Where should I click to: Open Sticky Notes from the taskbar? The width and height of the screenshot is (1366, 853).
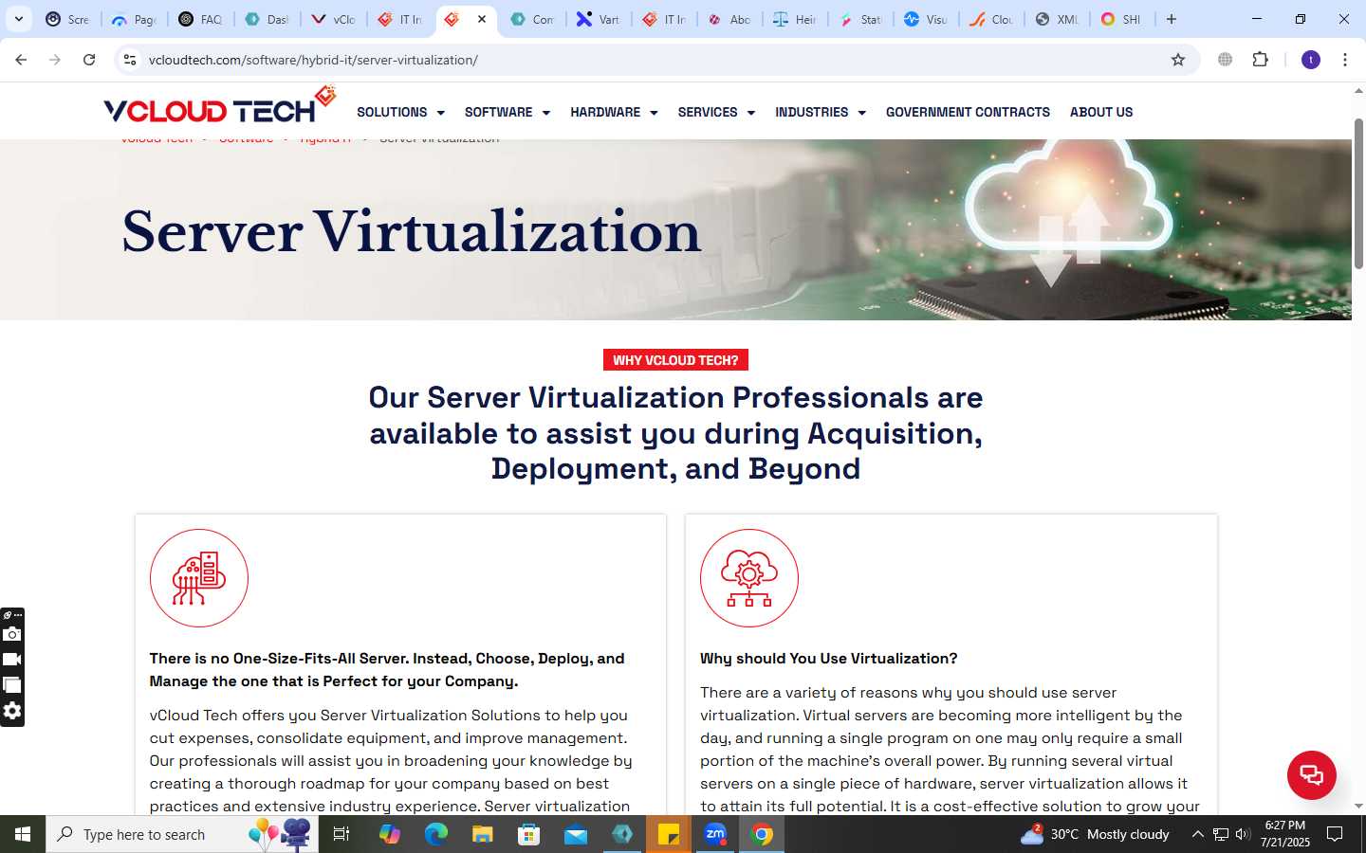click(669, 834)
